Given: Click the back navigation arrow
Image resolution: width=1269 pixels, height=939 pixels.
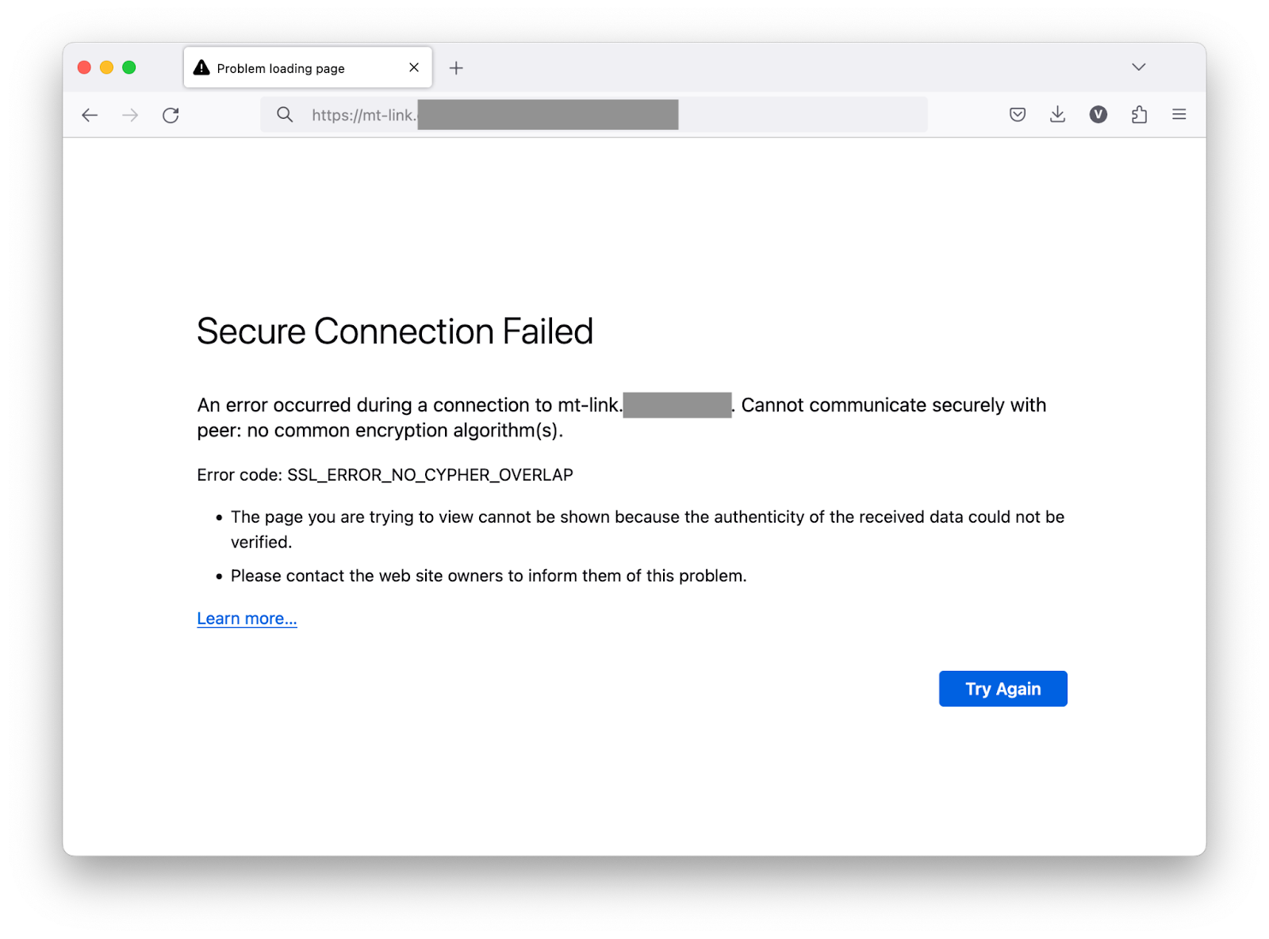Looking at the screenshot, I should click(89, 115).
